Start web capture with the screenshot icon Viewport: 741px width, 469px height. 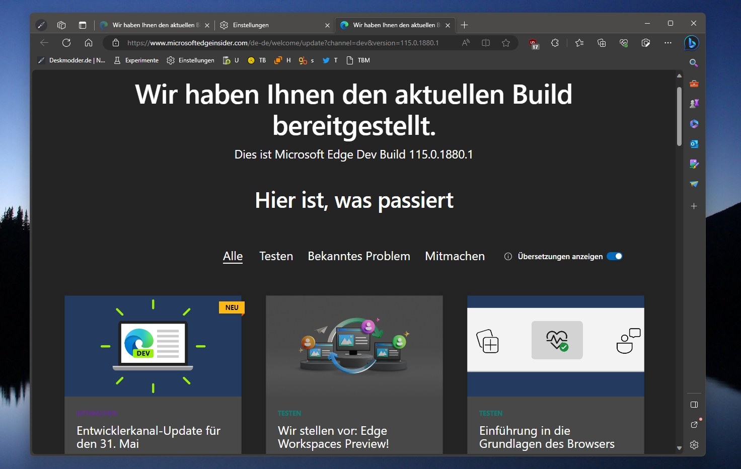pyautogui.click(x=646, y=43)
